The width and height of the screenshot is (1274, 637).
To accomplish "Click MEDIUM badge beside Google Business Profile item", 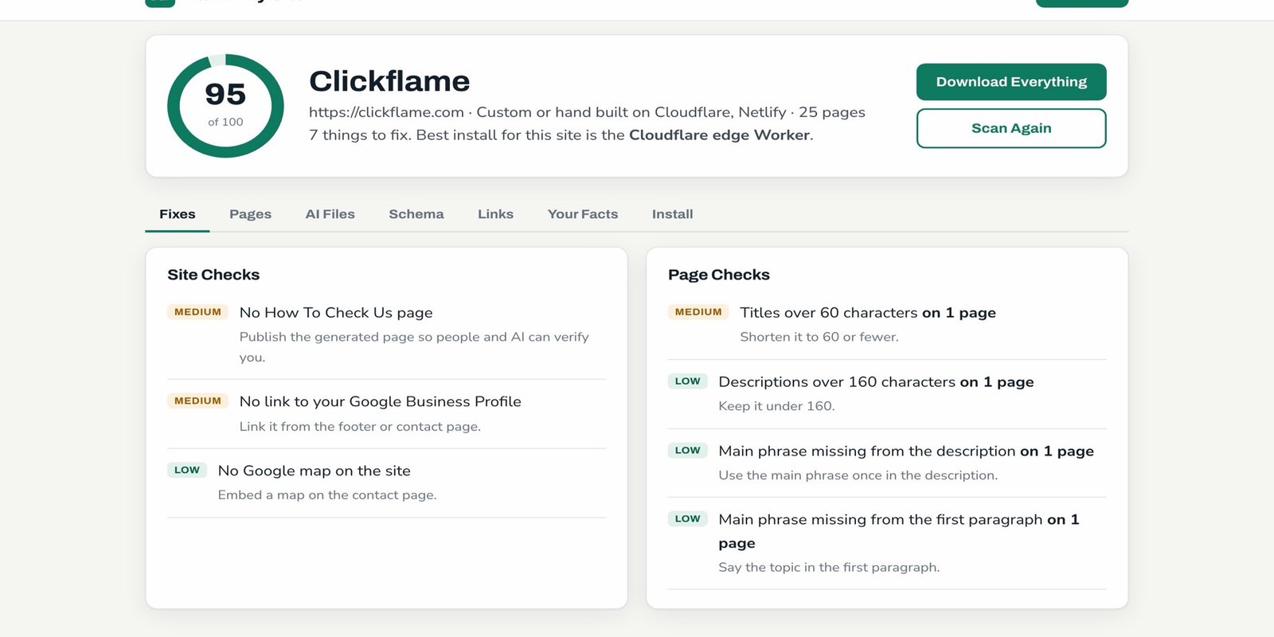I will click(197, 401).
